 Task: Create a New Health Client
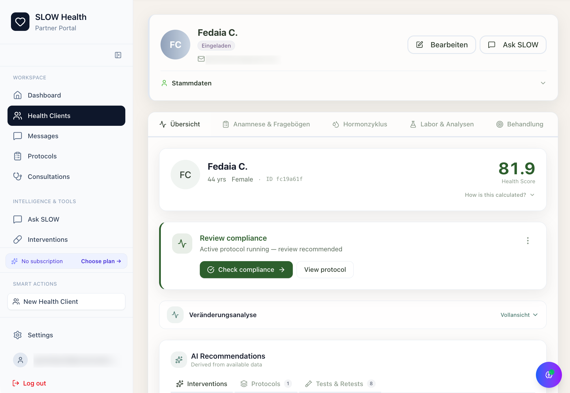pyautogui.click(x=66, y=302)
